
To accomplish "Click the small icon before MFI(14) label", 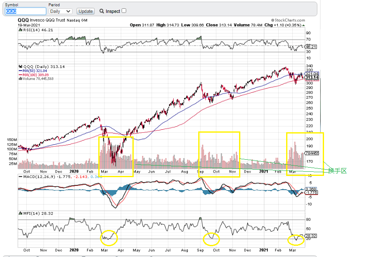I will click(x=20, y=213).
